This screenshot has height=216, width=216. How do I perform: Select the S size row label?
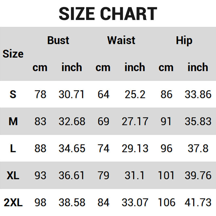[13, 94]
